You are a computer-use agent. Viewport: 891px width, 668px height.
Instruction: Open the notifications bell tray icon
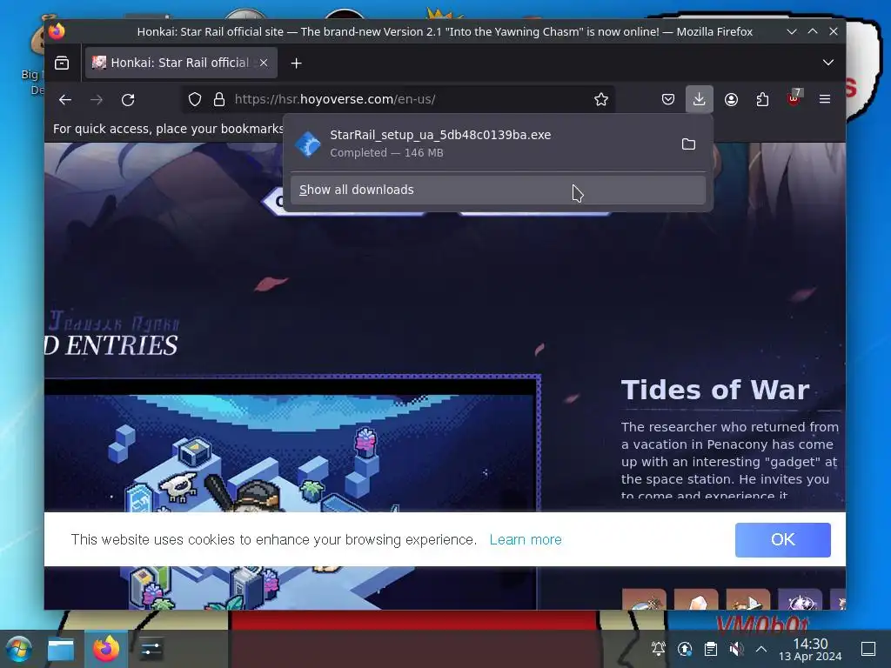[x=659, y=649]
